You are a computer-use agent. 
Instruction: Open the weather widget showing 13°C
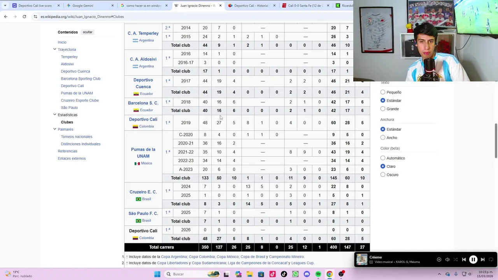pos(18,274)
